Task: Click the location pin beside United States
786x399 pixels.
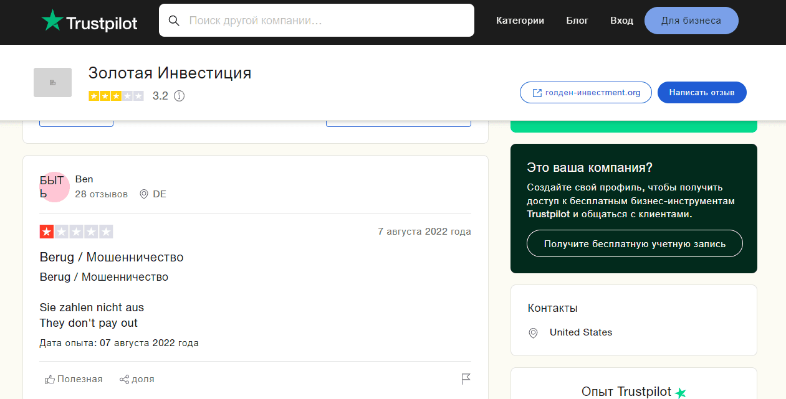Action: pyautogui.click(x=533, y=333)
